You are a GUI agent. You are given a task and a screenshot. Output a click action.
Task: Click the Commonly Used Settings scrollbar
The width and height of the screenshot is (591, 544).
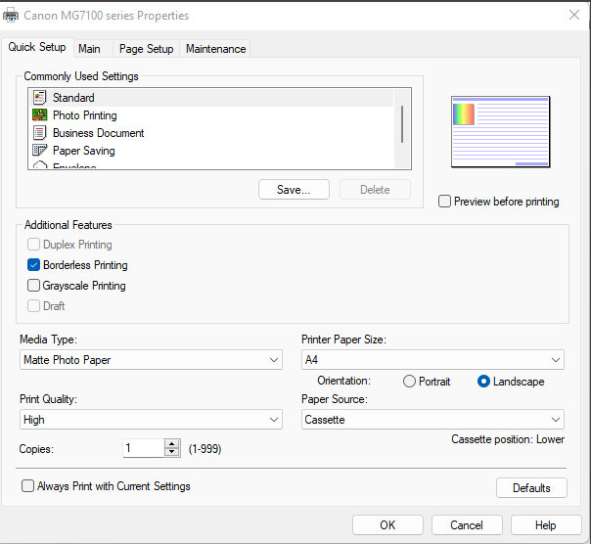click(402, 124)
